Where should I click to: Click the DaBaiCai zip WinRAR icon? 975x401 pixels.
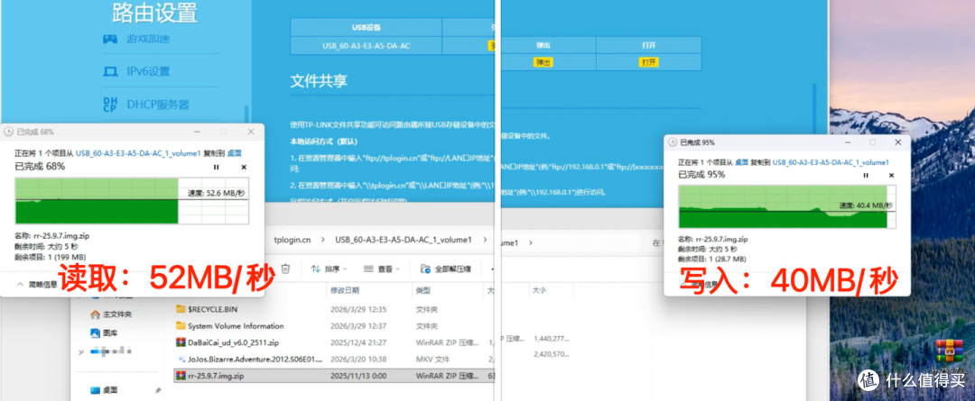click(x=181, y=342)
